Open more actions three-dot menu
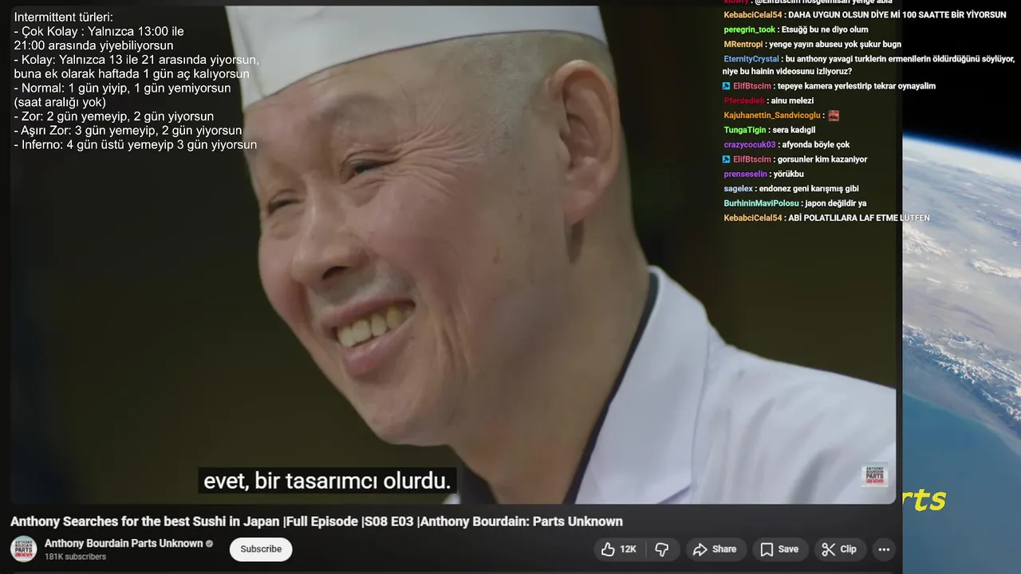The height and width of the screenshot is (574, 1021). pyautogui.click(x=884, y=549)
